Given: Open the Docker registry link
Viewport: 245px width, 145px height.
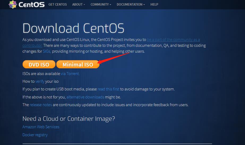Looking at the screenshot, I should [x=35, y=135].
